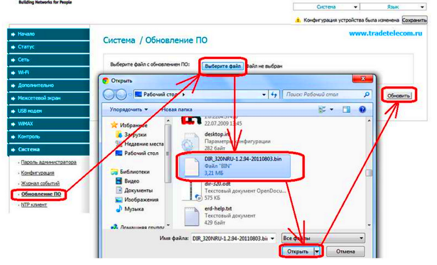Click the Отмена button
Viewport: 437px width, 265px height.
(x=345, y=251)
